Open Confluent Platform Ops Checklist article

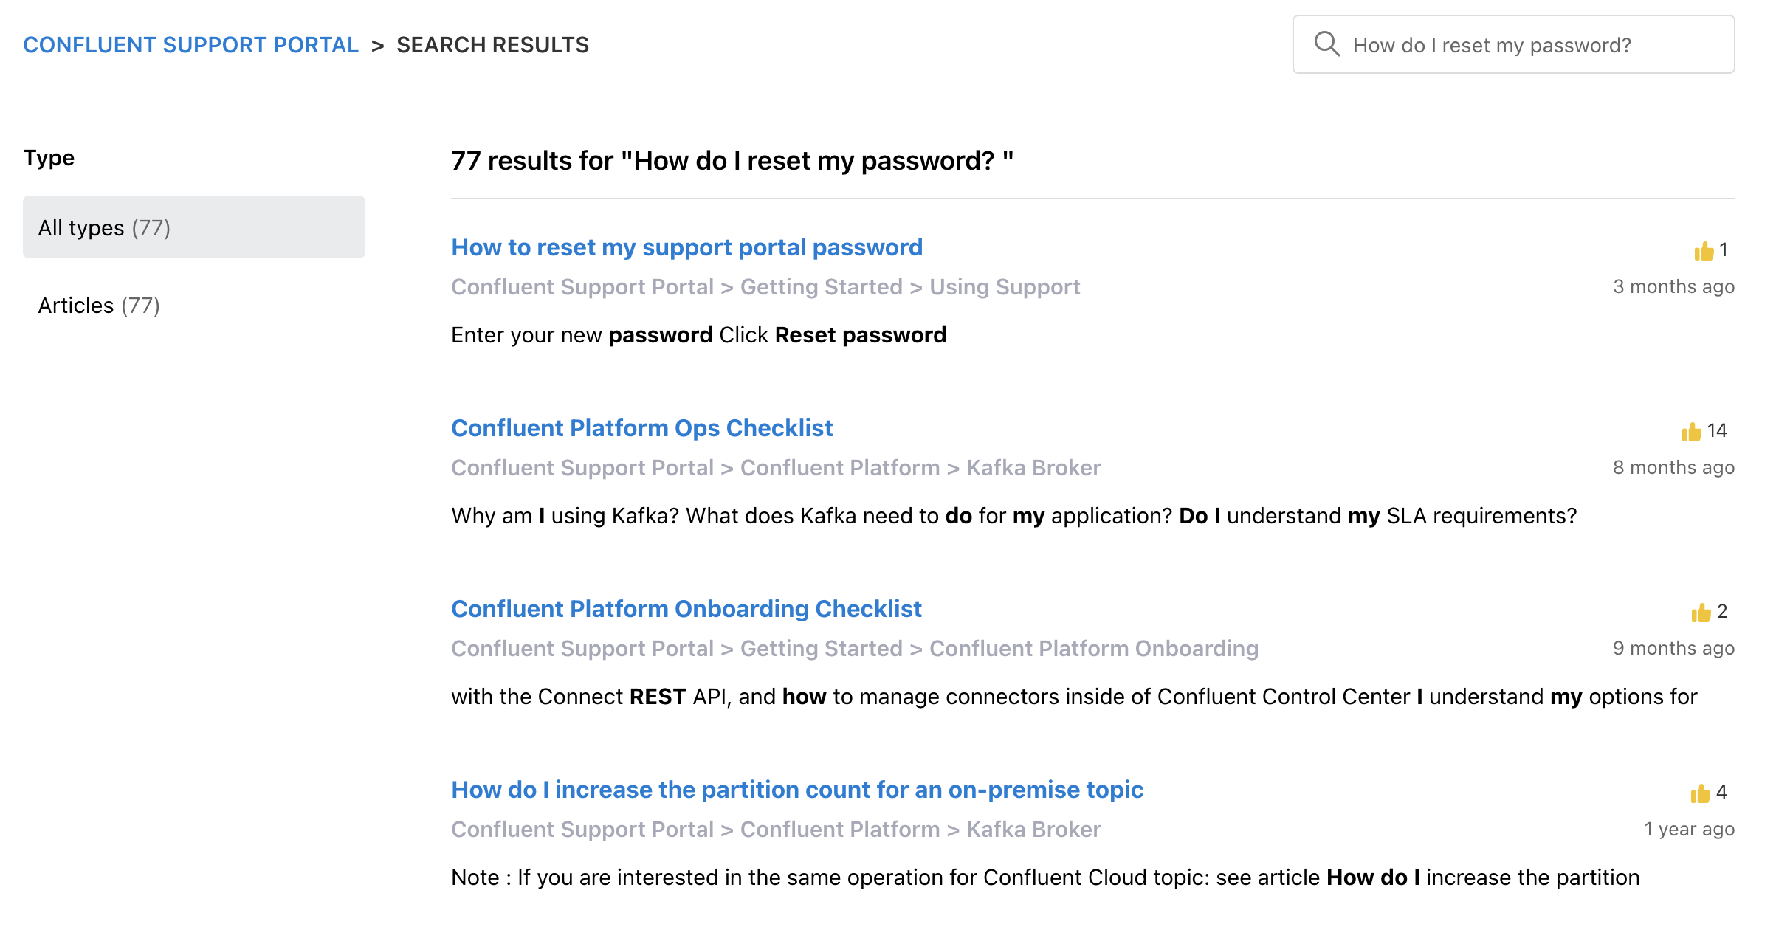(641, 428)
